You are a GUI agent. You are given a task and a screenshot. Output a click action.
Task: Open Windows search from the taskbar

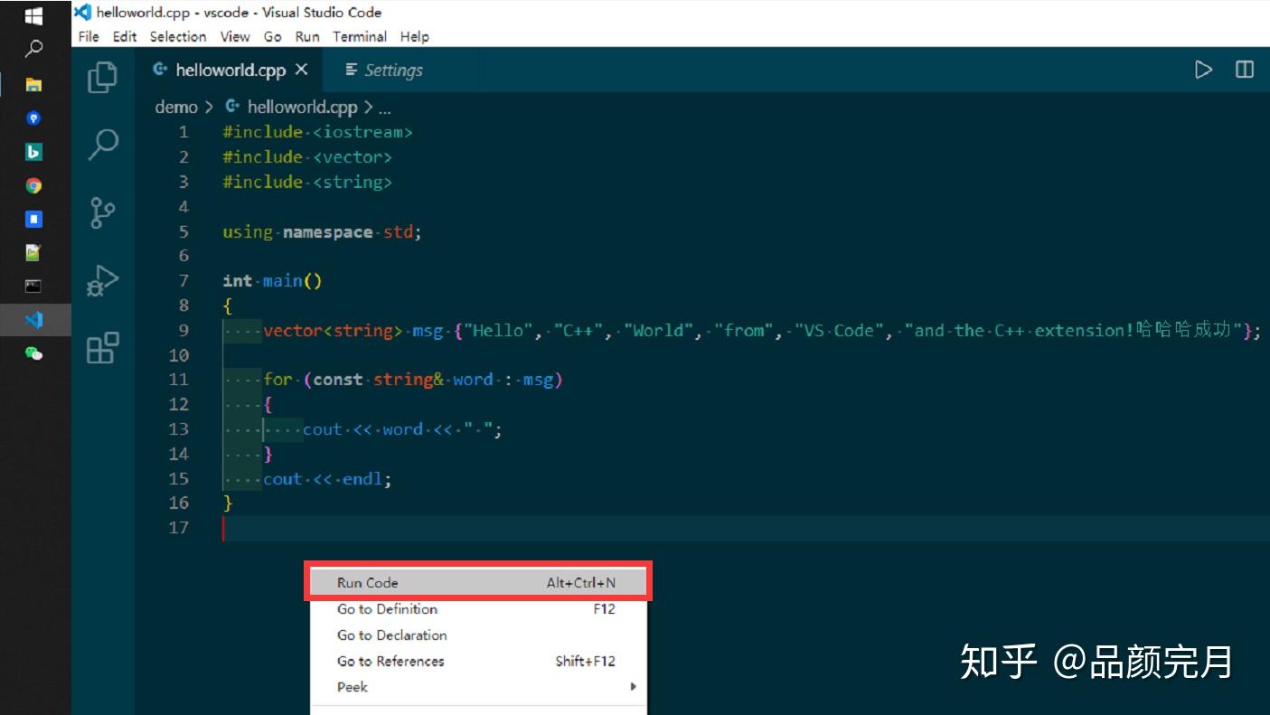[33, 49]
